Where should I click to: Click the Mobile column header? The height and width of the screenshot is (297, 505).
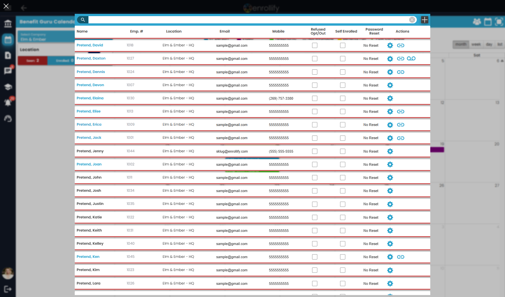(278, 32)
